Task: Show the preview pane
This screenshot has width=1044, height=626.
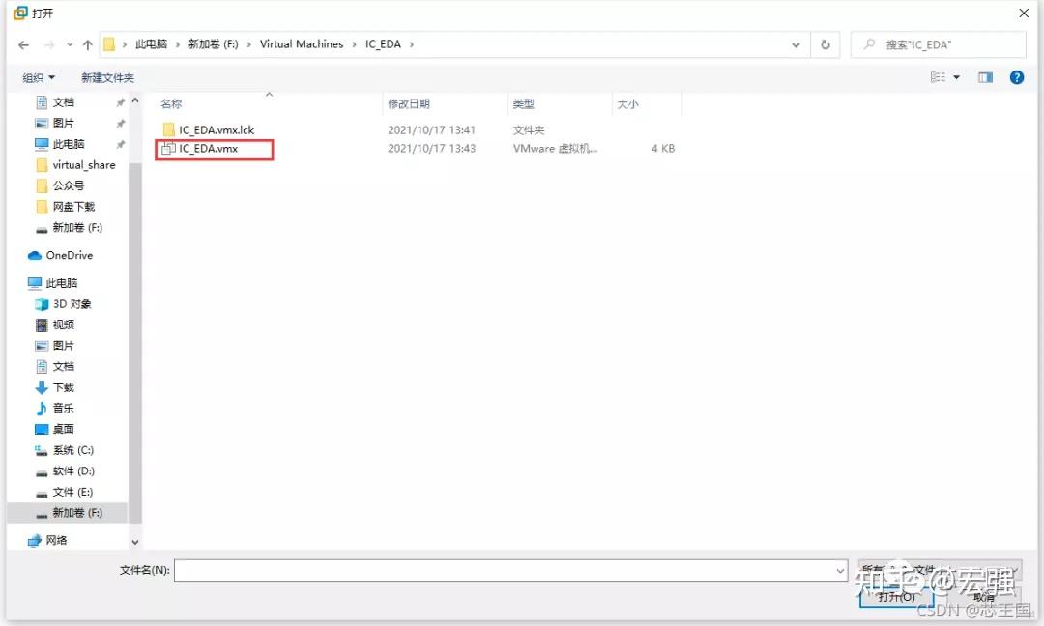Action: [985, 78]
